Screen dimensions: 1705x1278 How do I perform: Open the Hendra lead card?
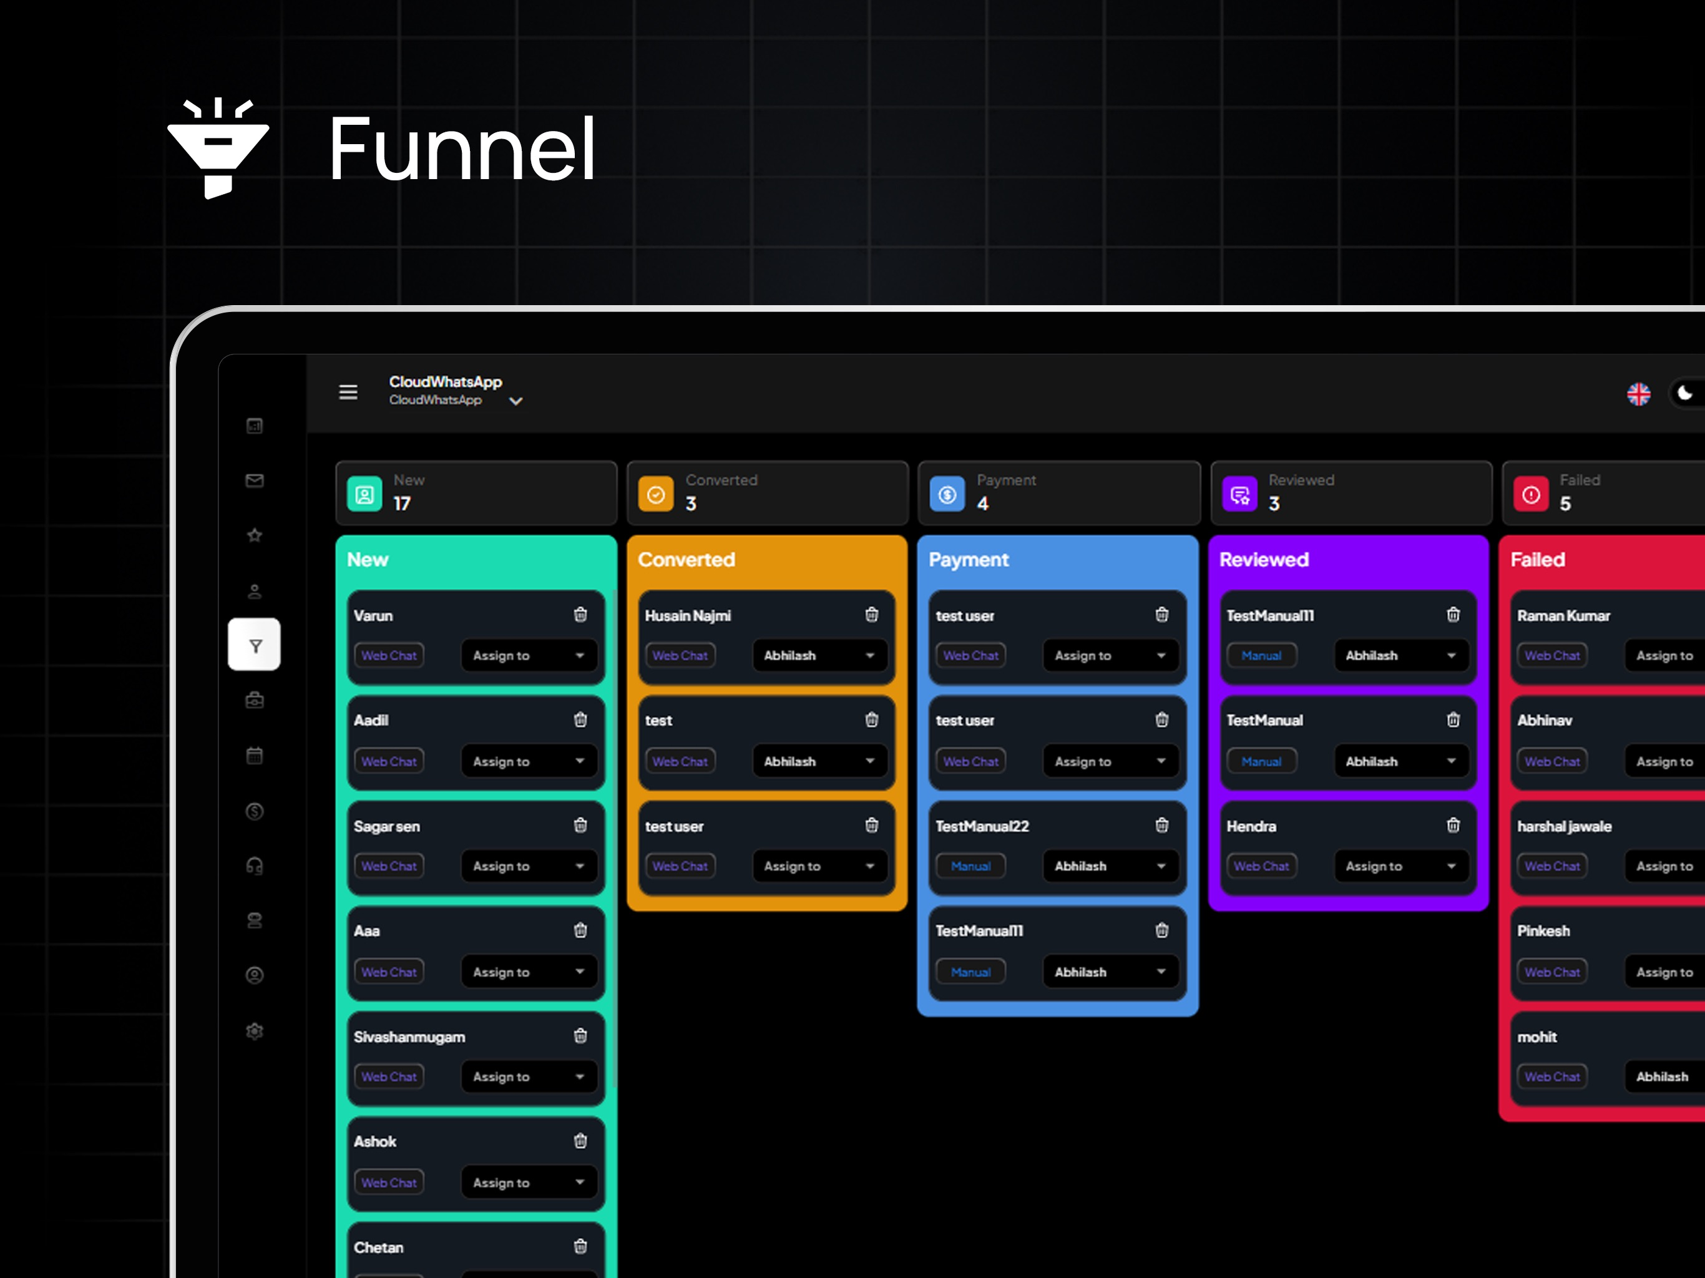coord(1348,847)
